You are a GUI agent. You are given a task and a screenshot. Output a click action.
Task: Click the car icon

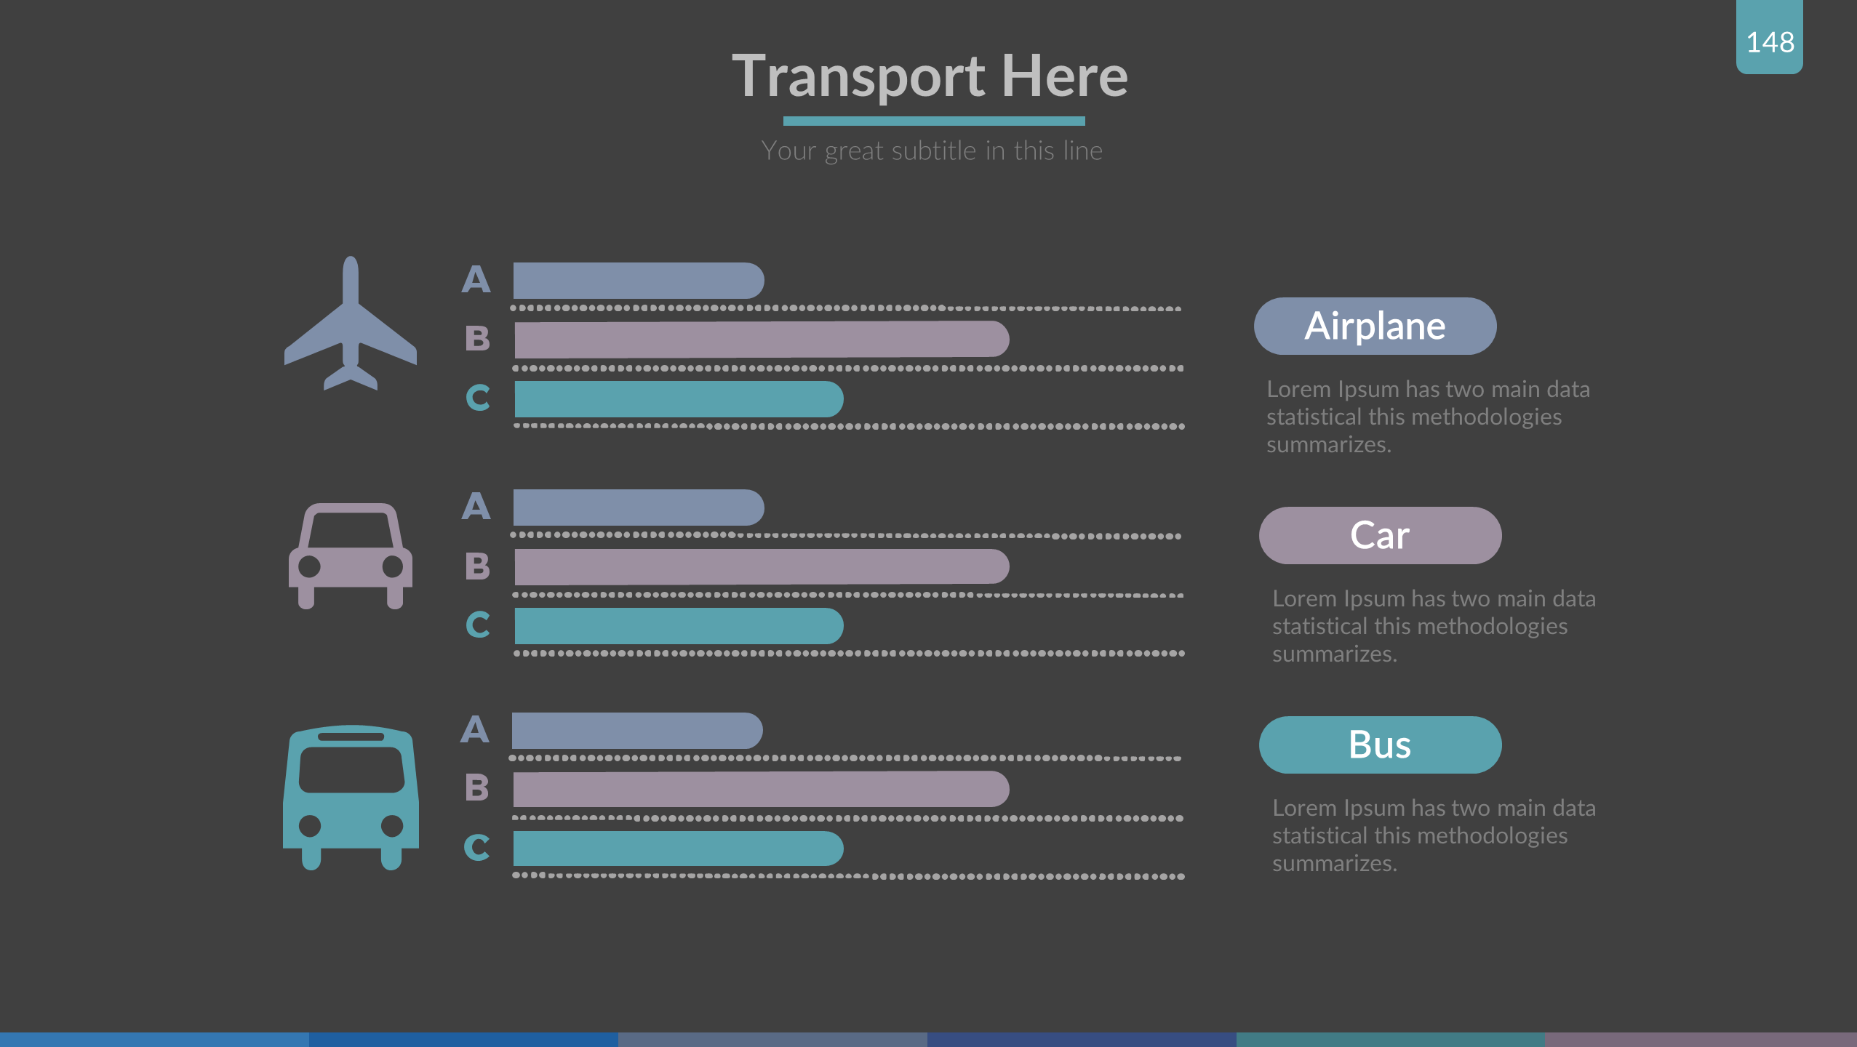(351, 556)
